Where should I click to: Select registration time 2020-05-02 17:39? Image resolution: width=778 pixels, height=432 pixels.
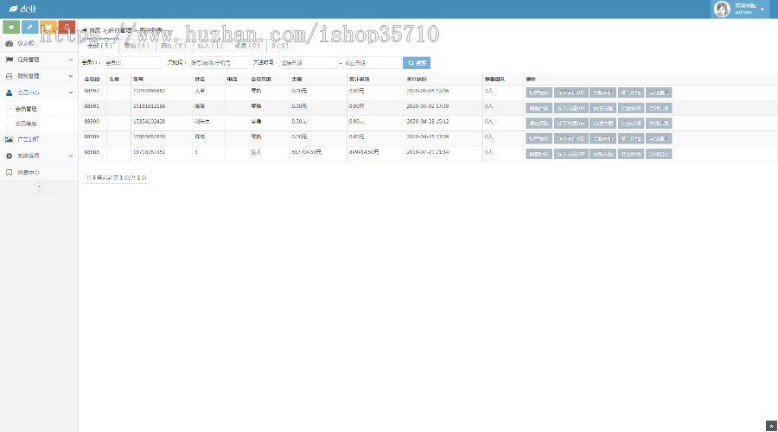pyautogui.click(x=428, y=106)
